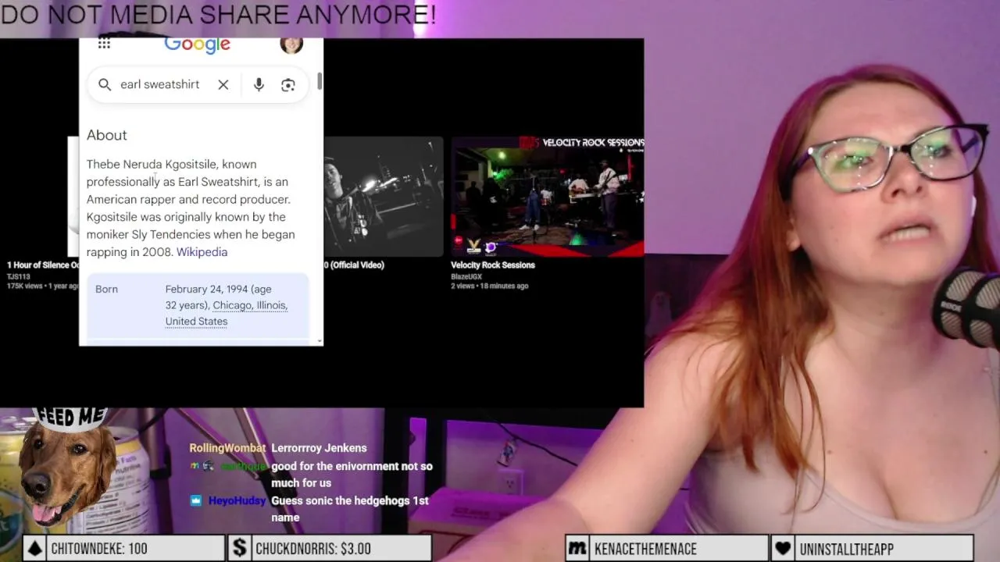
Task: Click the 'm' icon beside KENACETHEMENACE
Action: click(577, 549)
